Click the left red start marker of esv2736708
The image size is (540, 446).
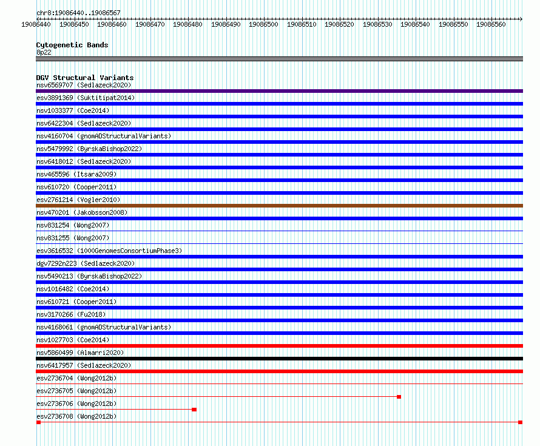39,422
